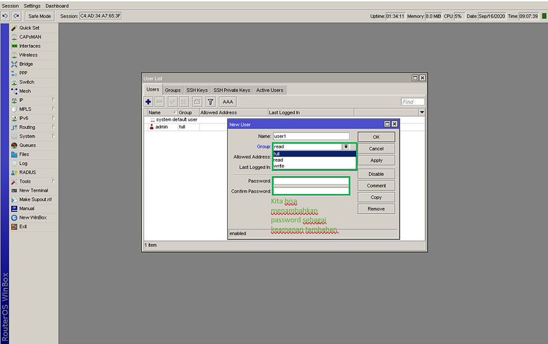The height and width of the screenshot is (344, 548).
Task: Click the minus Remove icon in User List
Action: click(160, 102)
